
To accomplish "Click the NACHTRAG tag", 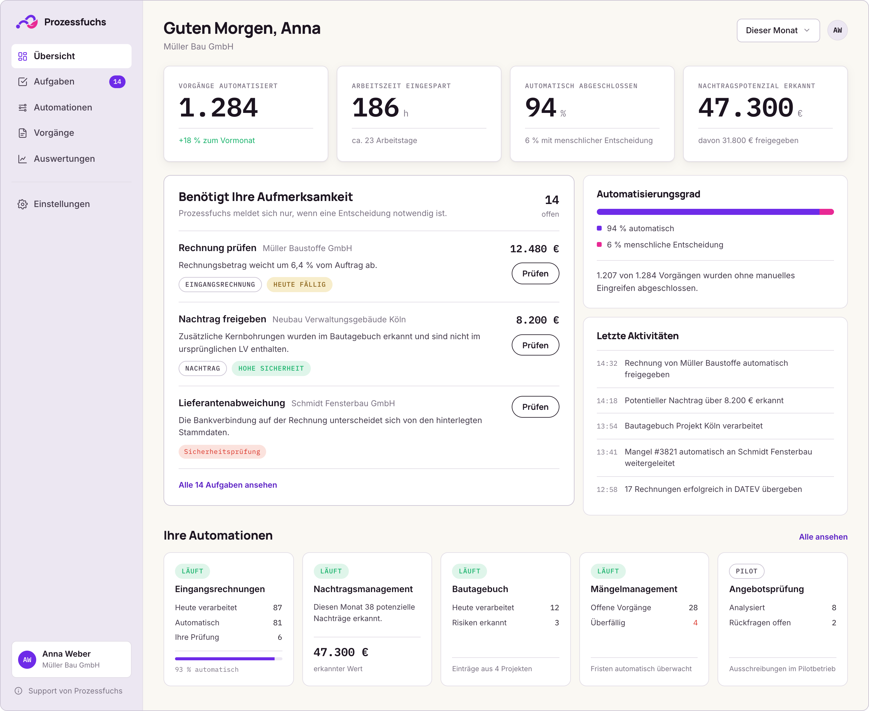I will [202, 368].
